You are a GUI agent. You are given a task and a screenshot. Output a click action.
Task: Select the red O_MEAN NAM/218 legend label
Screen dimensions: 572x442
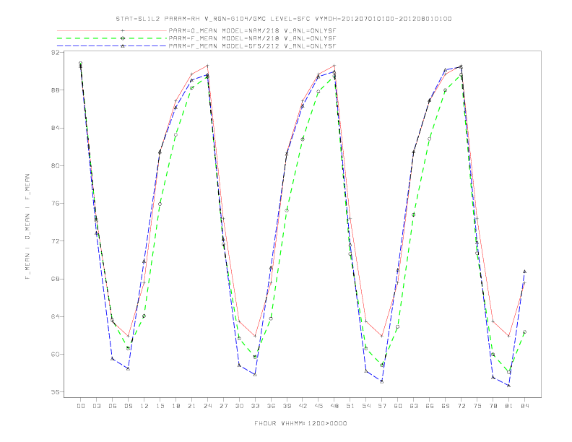pyautogui.click(x=253, y=30)
